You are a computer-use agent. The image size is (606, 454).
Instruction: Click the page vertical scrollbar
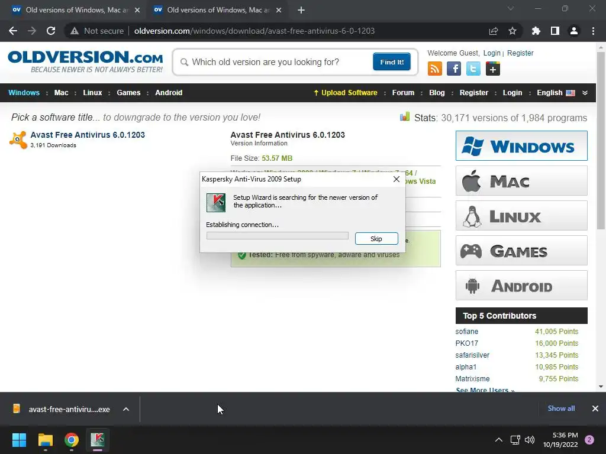pyautogui.click(x=601, y=140)
